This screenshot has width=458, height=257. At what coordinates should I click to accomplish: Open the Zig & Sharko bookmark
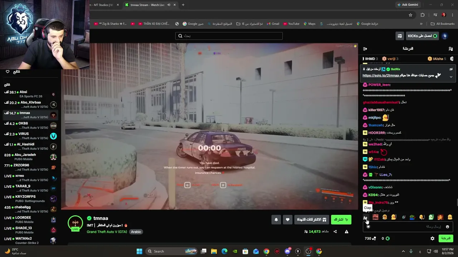[110, 24]
